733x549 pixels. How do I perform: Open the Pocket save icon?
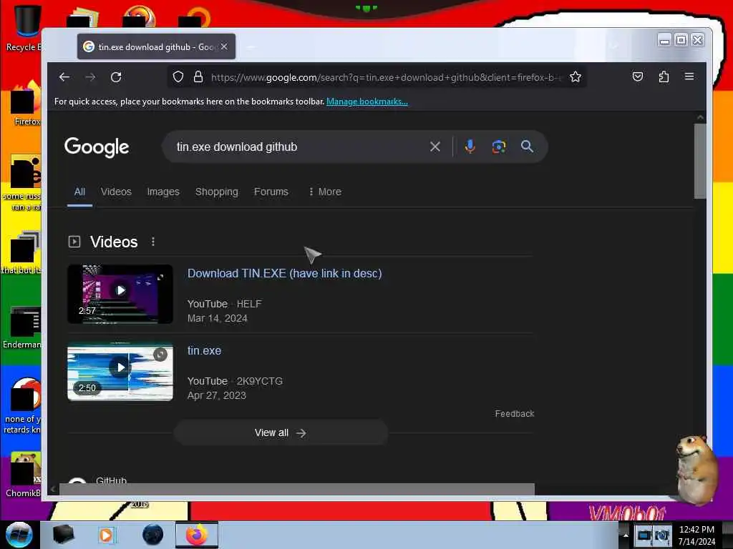click(x=638, y=76)
